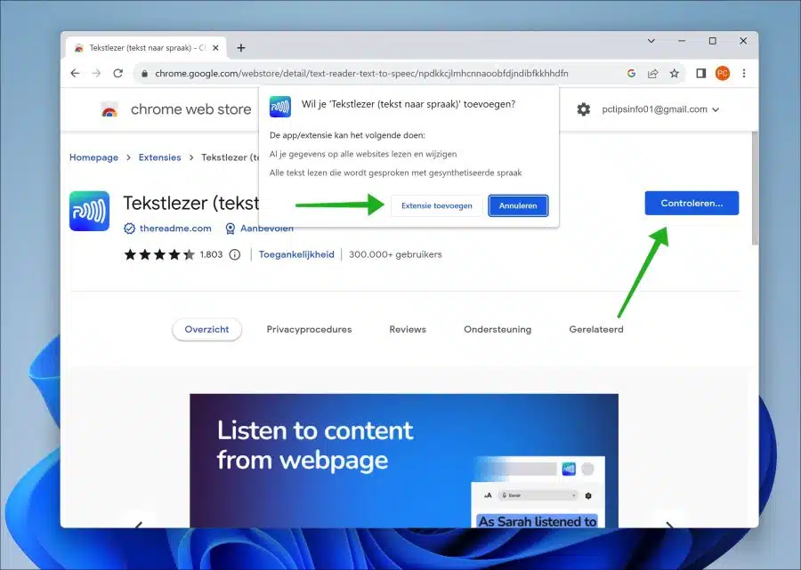Switch to Ondersteuning tab
Viewport: 801px width, 570px height.
click(498, 330)
